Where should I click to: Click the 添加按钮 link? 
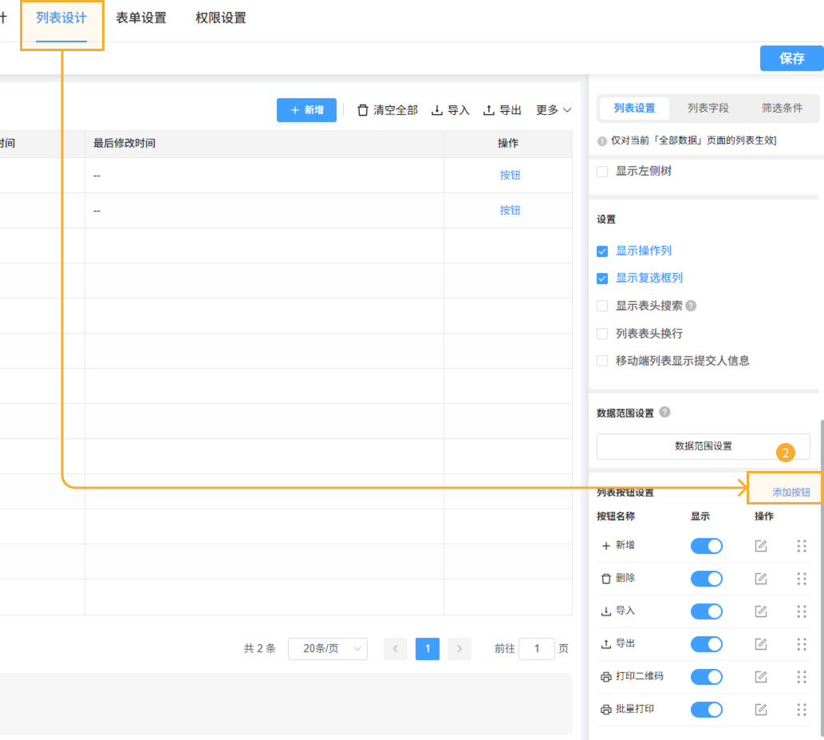click(x=790, y=493)
